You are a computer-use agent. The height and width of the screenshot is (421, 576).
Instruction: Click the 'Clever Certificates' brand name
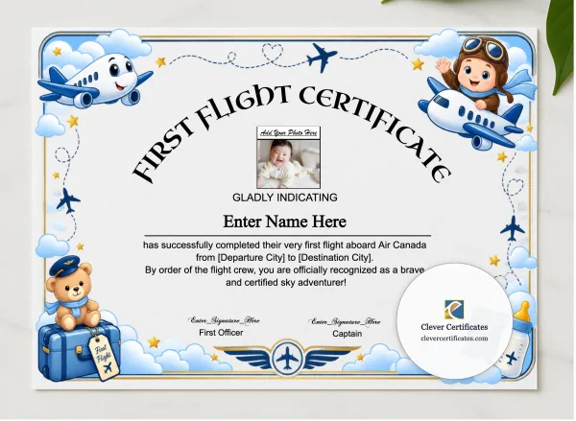point(454,327)
